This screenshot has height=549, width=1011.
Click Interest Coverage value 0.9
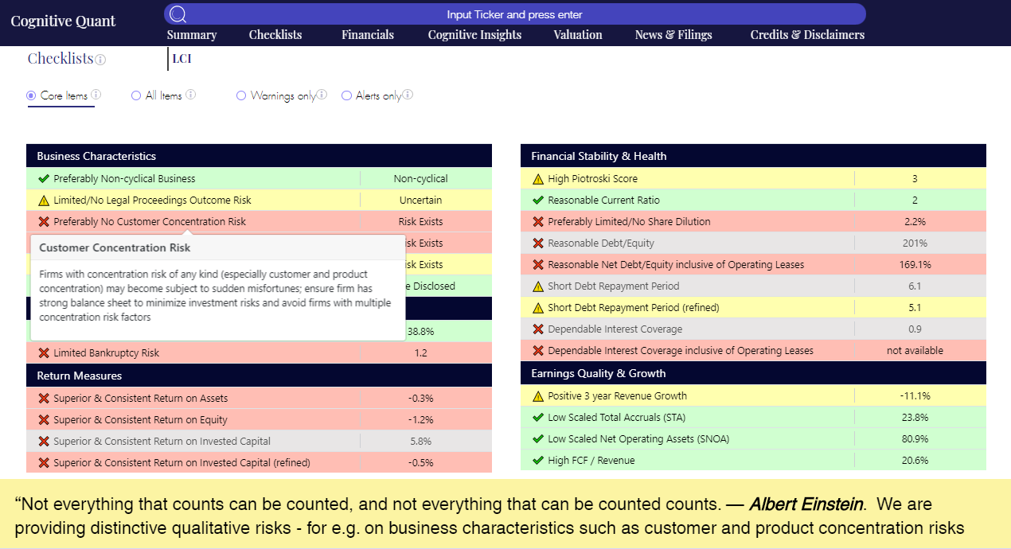tap(915, 329)
